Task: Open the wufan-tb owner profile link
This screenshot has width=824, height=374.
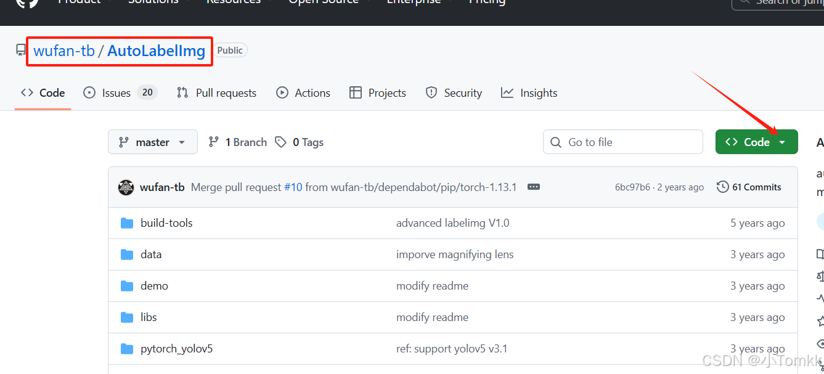Action: point(64,51)
